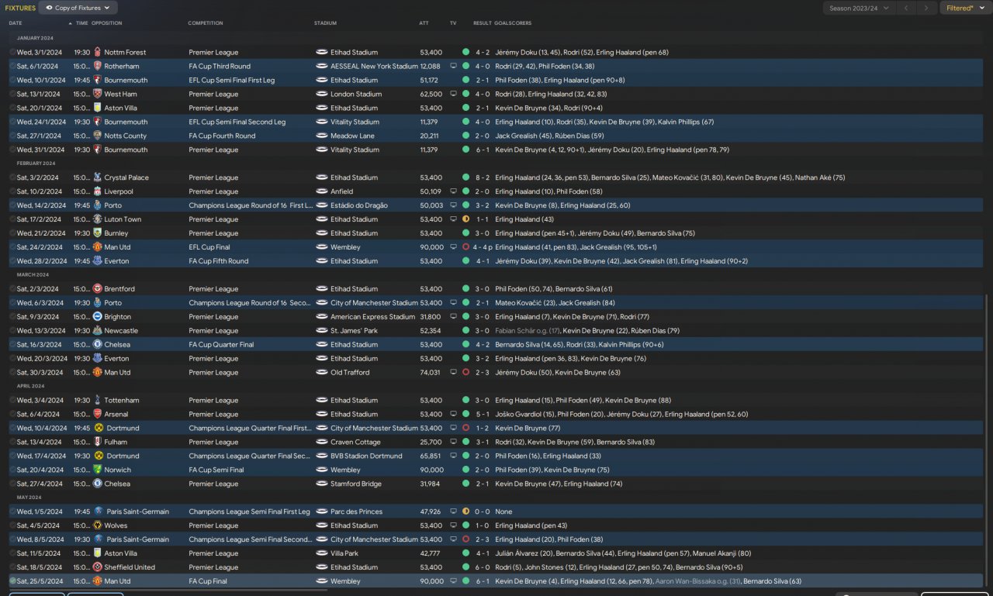This screenshot has width=993, height=596.
Task: Click the Rotherham club badge
Action: 98,66
